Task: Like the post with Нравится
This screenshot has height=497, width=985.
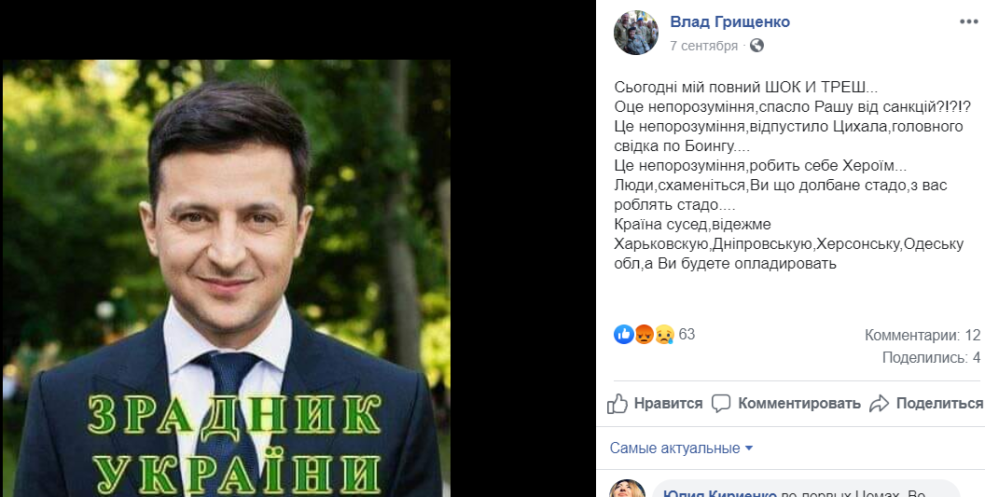Action: (x=655, y=404)
